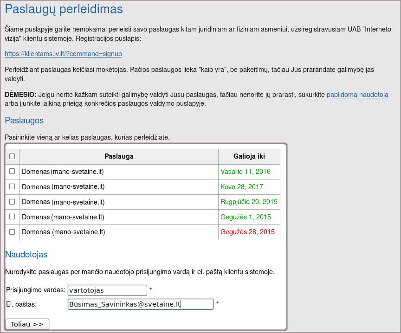Check the box for Kovo 28, 2017 domain
This screenshot has width=401, height=333.
12,186
